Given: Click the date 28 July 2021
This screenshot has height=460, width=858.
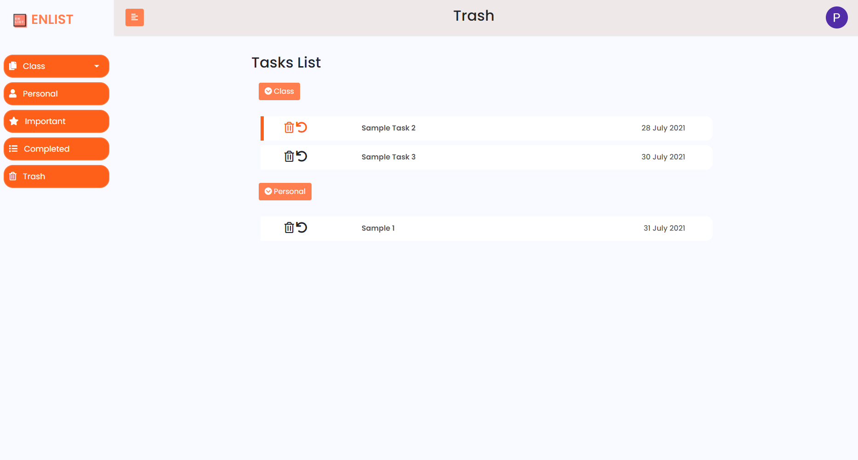Looking at the screenshot, I should pos(663,128).
